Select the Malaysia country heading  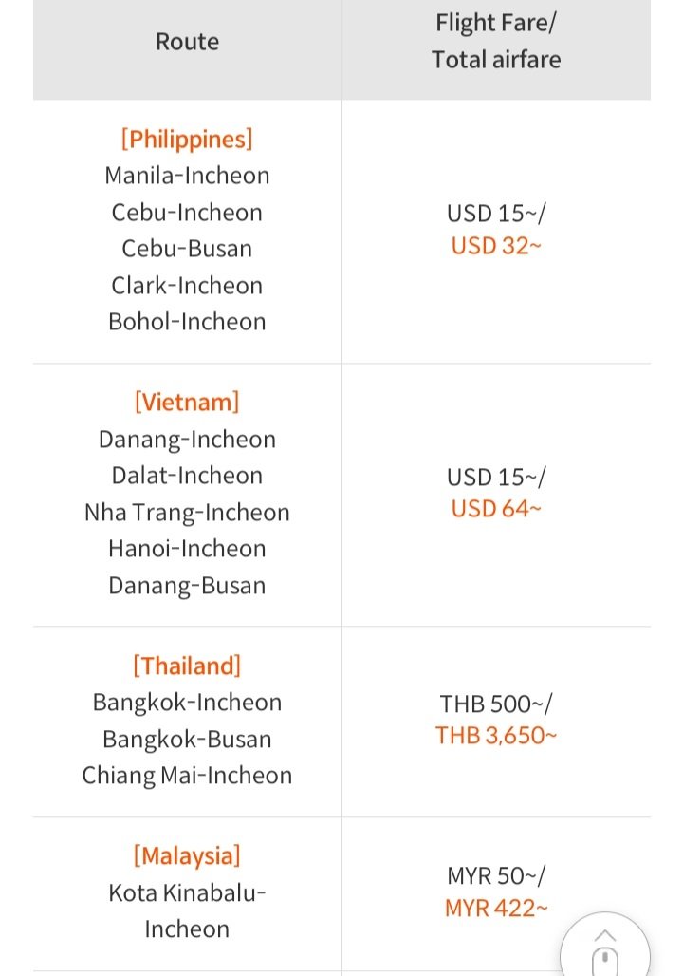coord(187,855)
